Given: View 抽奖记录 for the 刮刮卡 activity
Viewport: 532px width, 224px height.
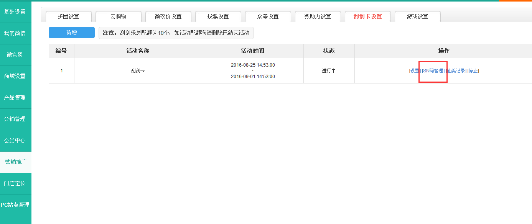Looking at the screenshot, I should 457,71.
